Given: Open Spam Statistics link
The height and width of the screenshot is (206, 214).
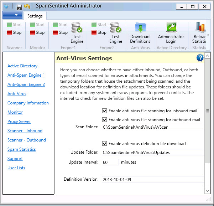Looking at the screenshot, I should (x=22, y=149).
